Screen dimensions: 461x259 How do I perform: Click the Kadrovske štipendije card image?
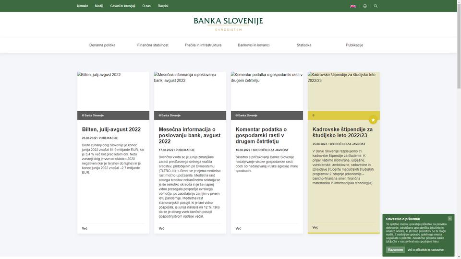[x=344, y=91]
